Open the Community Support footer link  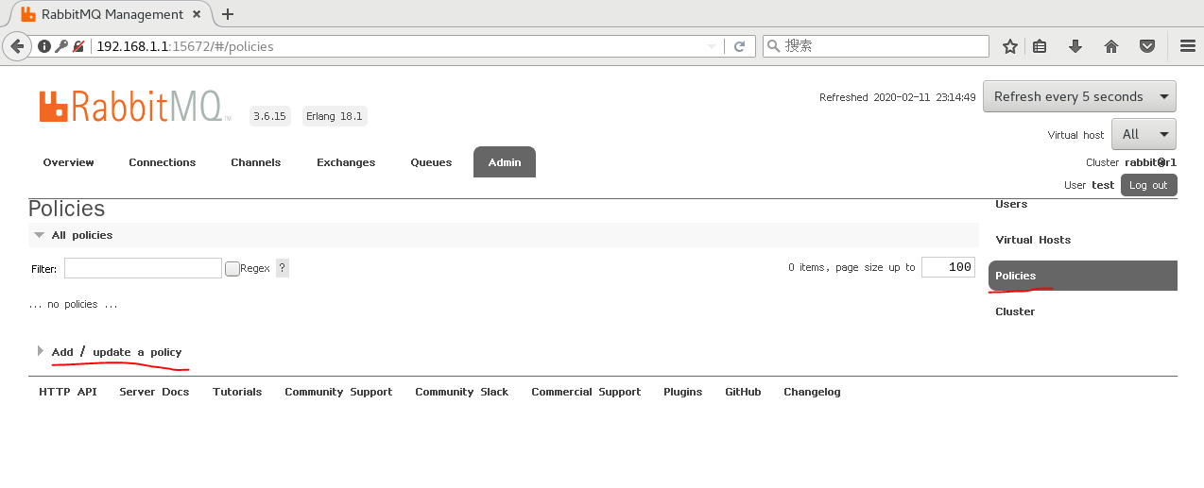(338, 392)
